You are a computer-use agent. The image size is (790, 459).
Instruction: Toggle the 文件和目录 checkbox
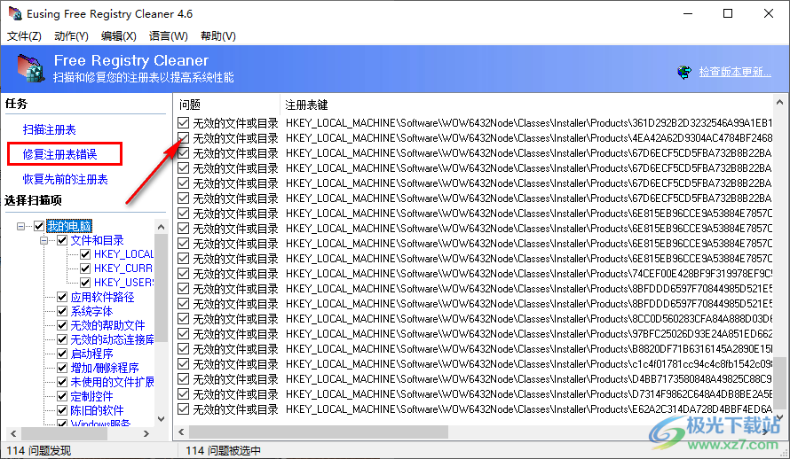(x=62, y=240)
